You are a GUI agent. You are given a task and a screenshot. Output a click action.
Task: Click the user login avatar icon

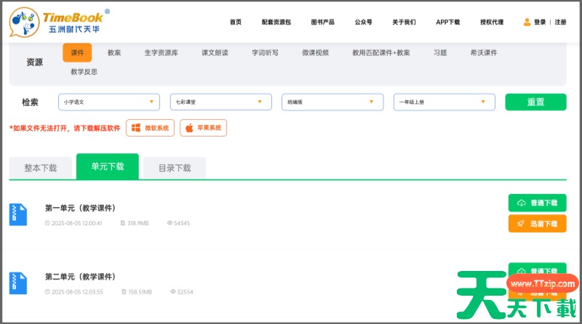tap(527, 23)
